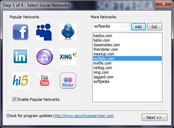The image size is (174, 128).
Task: Open the securitysupervisor.com updates link
Action: tap(83, 116)
